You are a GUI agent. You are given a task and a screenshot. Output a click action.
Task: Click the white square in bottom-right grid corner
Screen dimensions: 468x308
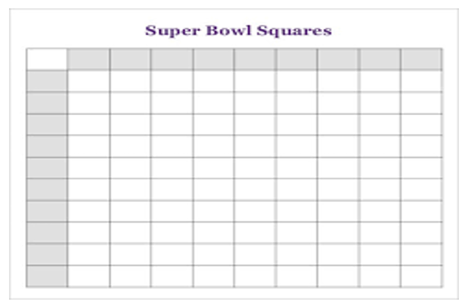[421, 276]
